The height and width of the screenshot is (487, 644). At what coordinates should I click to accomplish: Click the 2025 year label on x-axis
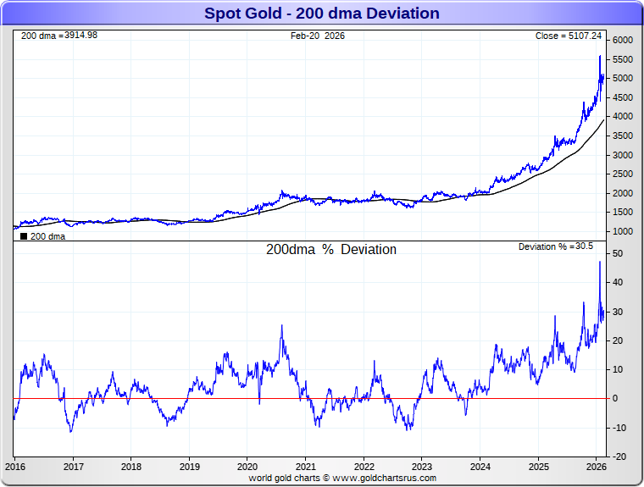(x=538, y=467)
